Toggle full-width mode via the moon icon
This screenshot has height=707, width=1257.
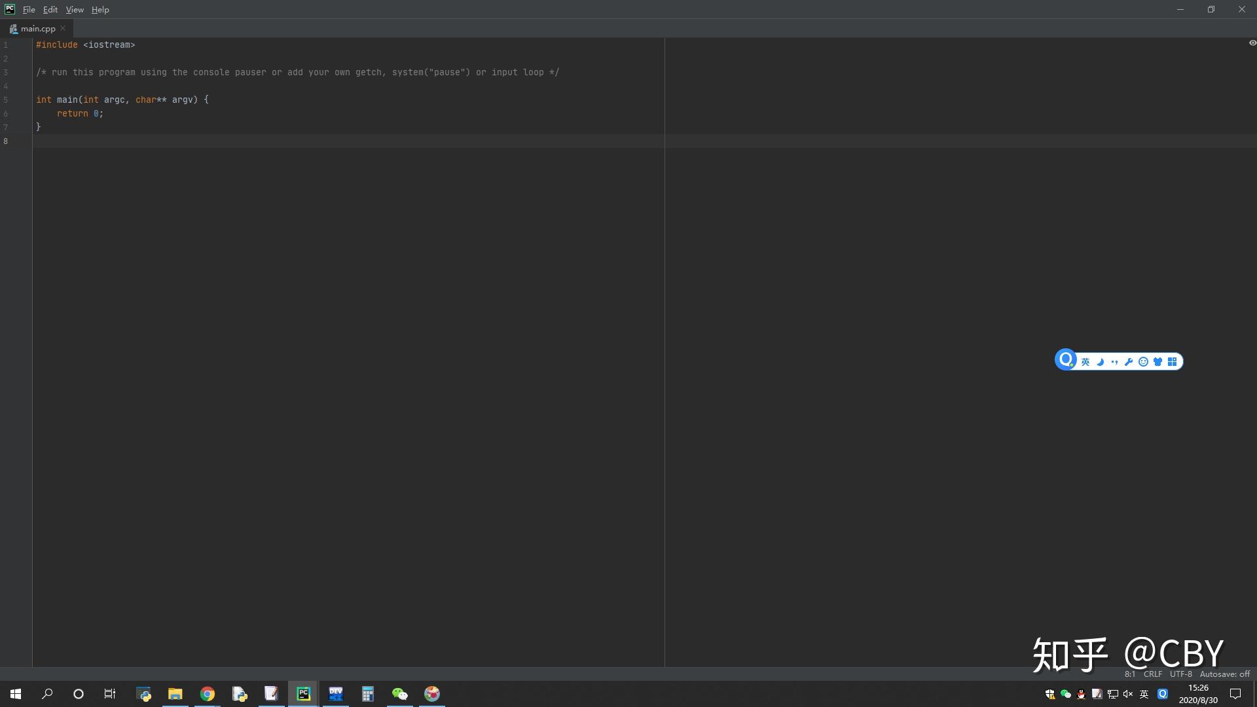(x=1099, y=361)
